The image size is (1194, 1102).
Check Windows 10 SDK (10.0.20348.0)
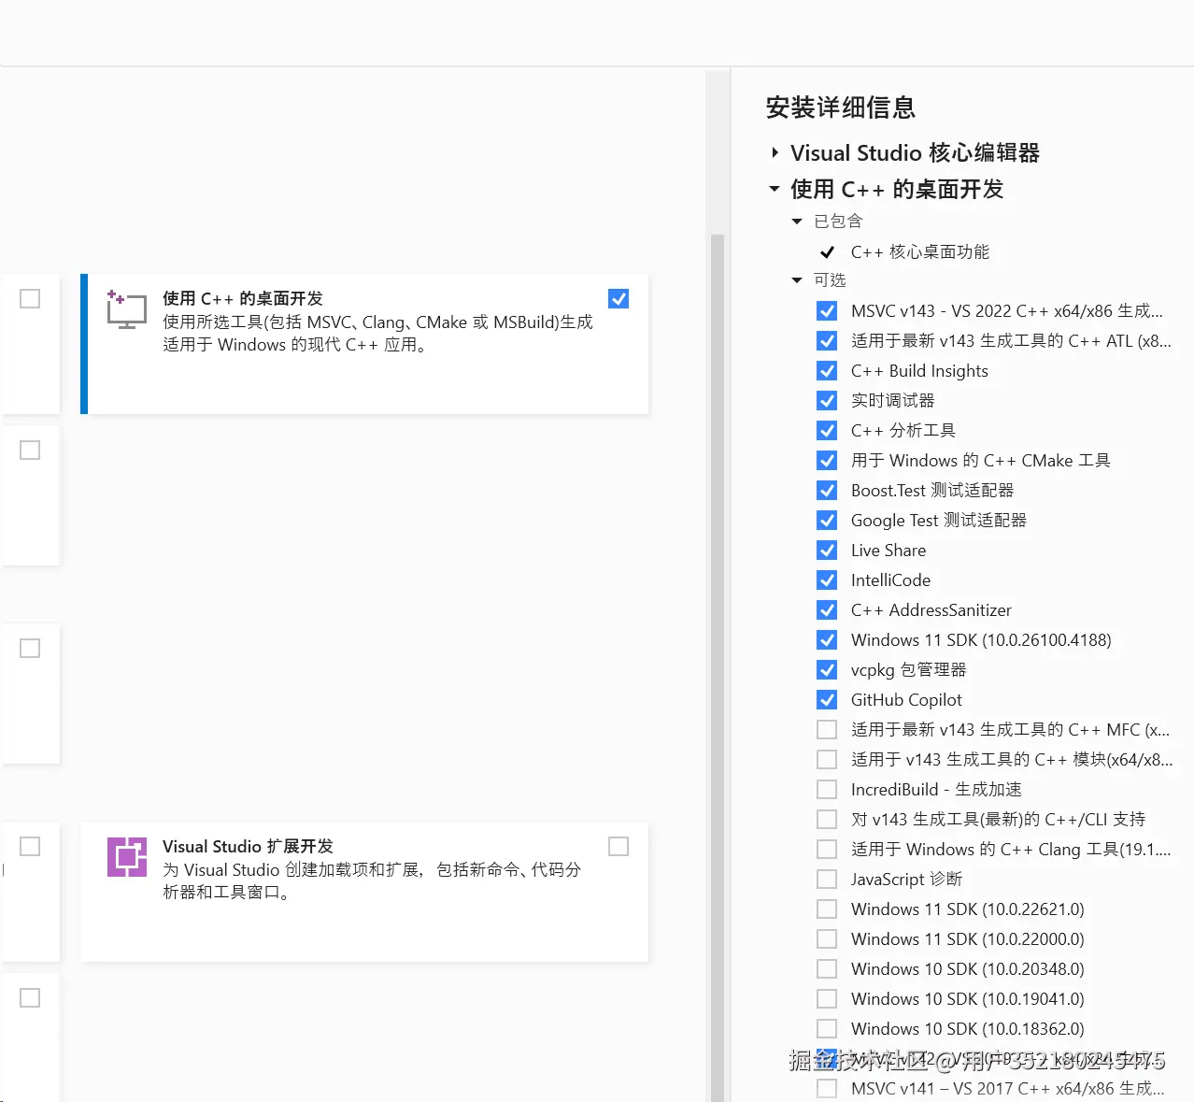click(x=827, y=968)
